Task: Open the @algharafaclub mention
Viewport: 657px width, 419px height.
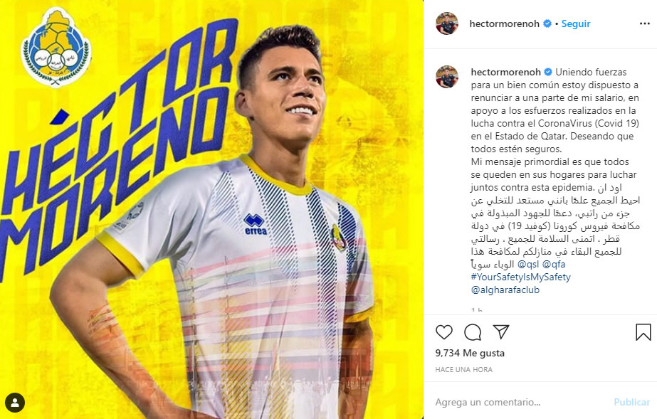Action: tap(505, 290)
